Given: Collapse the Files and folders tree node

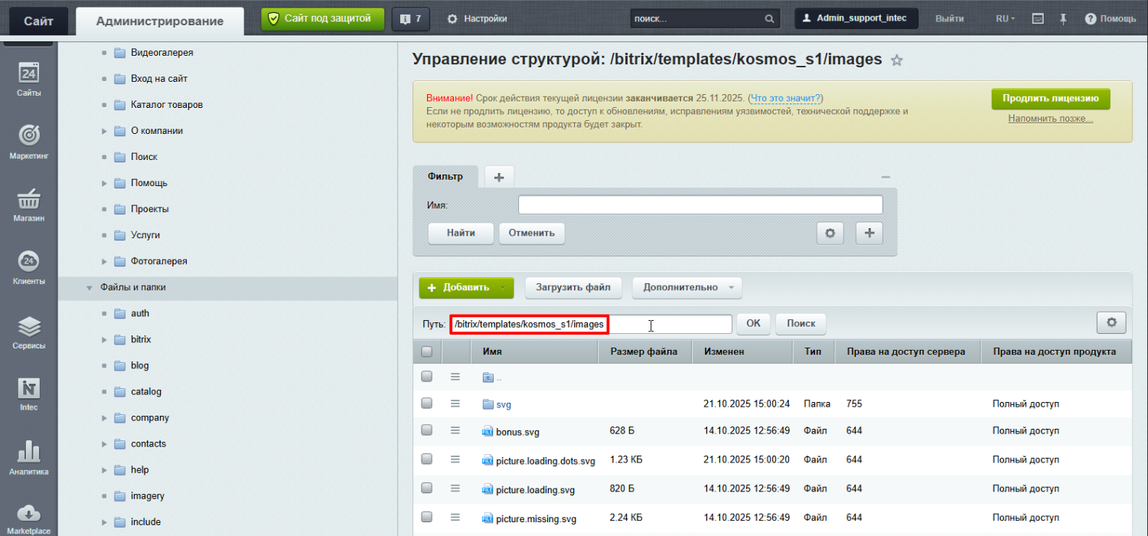Looking at the screenshot, I should click(x=89, y=288).
